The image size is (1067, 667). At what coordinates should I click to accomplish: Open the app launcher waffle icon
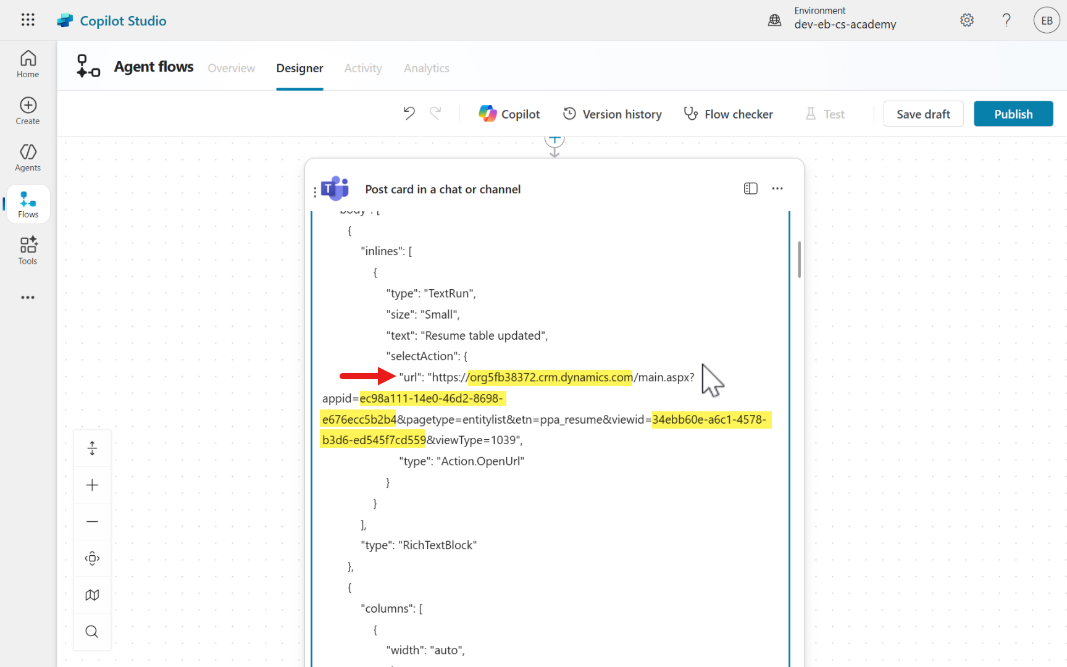pos(28,20)
